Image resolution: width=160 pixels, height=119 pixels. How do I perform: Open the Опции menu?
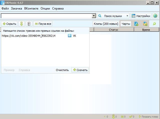pos(45,8)
